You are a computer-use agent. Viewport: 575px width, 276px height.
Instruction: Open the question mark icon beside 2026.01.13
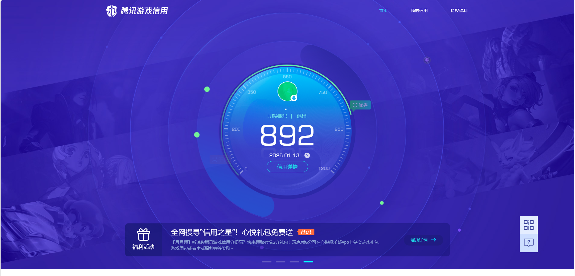307,156
